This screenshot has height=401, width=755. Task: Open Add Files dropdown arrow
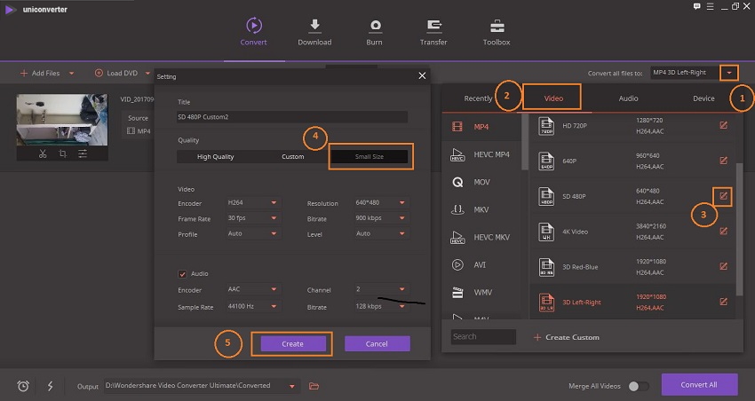tap(71, 73)
